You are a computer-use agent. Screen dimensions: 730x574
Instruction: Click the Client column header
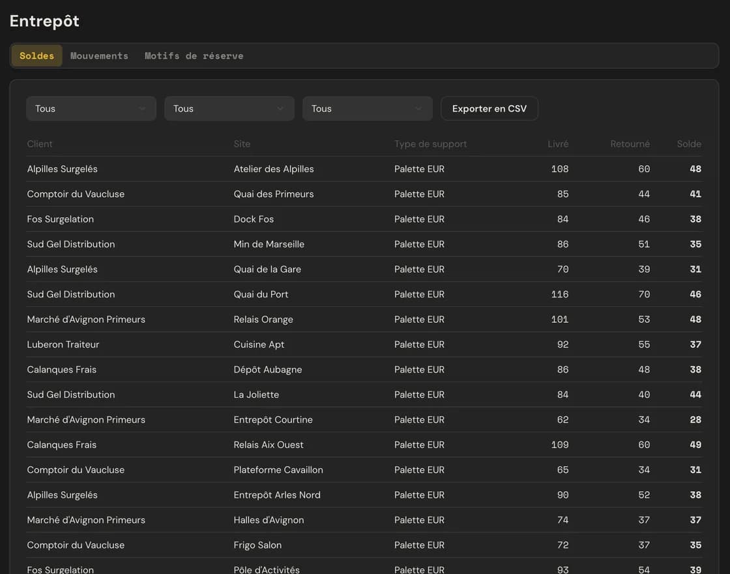[x=40, y=144]
